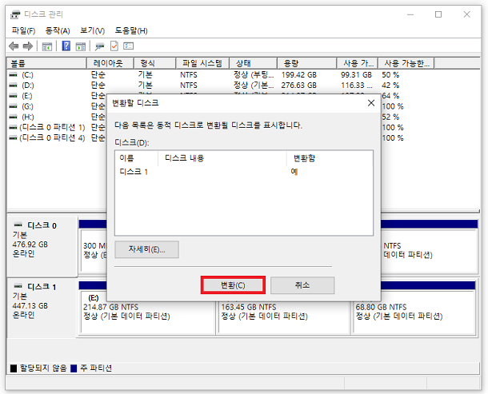Open the 도움말(H) menu
This screenshot has width=488, height=394.
click(x=131, y=30)
